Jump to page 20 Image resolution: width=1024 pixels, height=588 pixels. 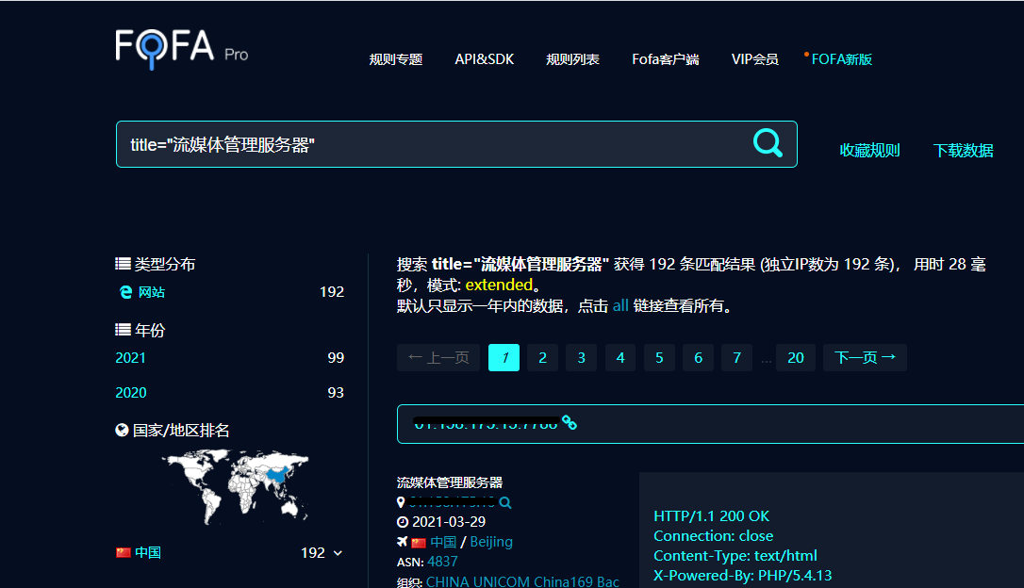pyautogui.click(x=796, y=358)
